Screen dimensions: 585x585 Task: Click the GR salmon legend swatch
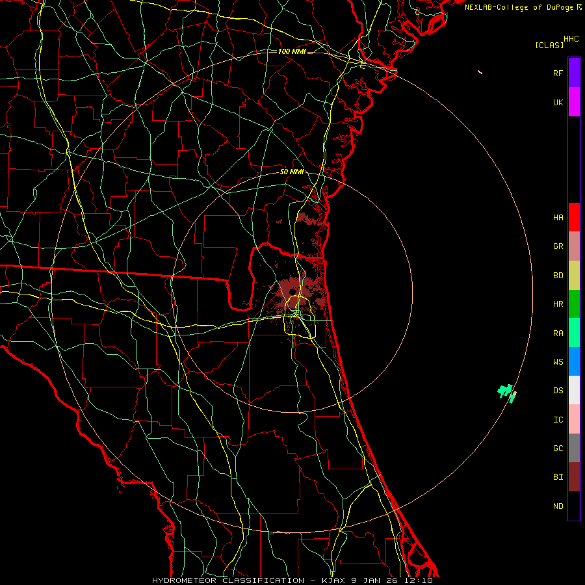(x=574, y=246)
